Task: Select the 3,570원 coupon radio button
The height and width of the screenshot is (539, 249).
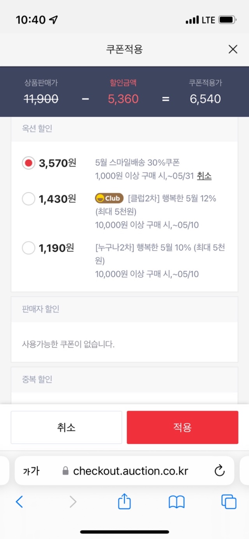Action: point(28,163)
